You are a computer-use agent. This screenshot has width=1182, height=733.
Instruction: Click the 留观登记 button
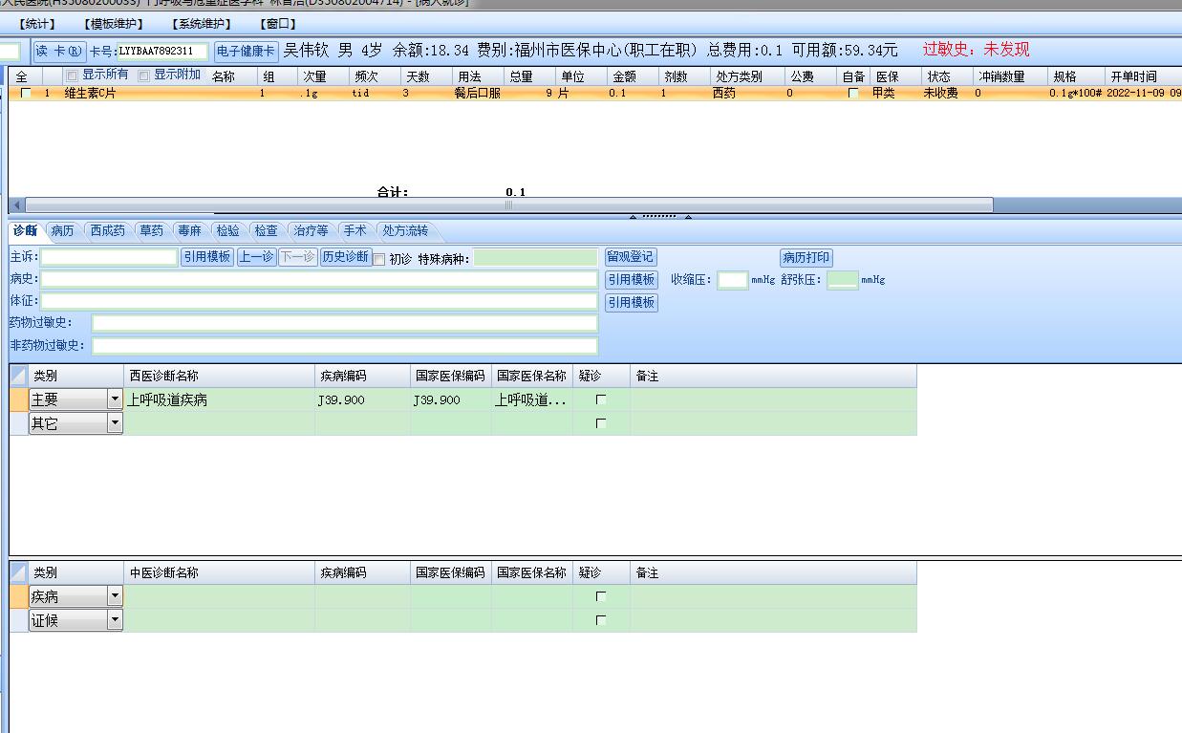631,257
